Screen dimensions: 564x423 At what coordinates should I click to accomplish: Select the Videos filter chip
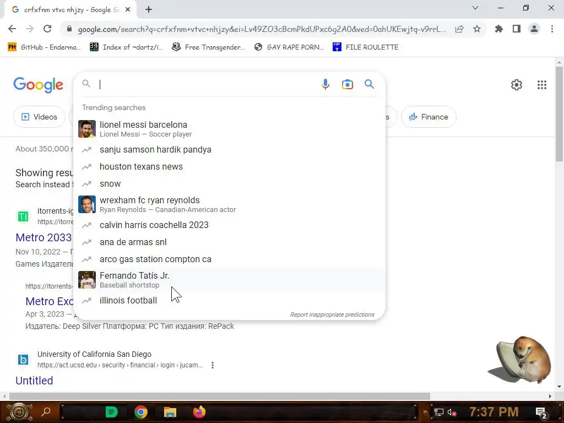point(40,117)
